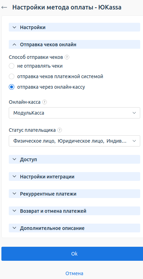Click chevron icon of Доступ section

(14, 159)
